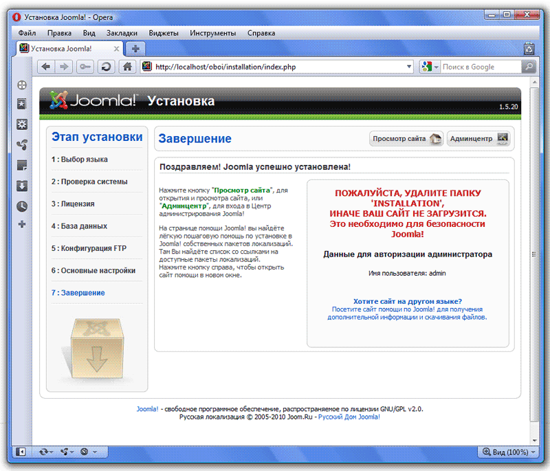Click the Просмотр сайта button
Viewport: 550px width, 471px height.
[x=406, y=139]
